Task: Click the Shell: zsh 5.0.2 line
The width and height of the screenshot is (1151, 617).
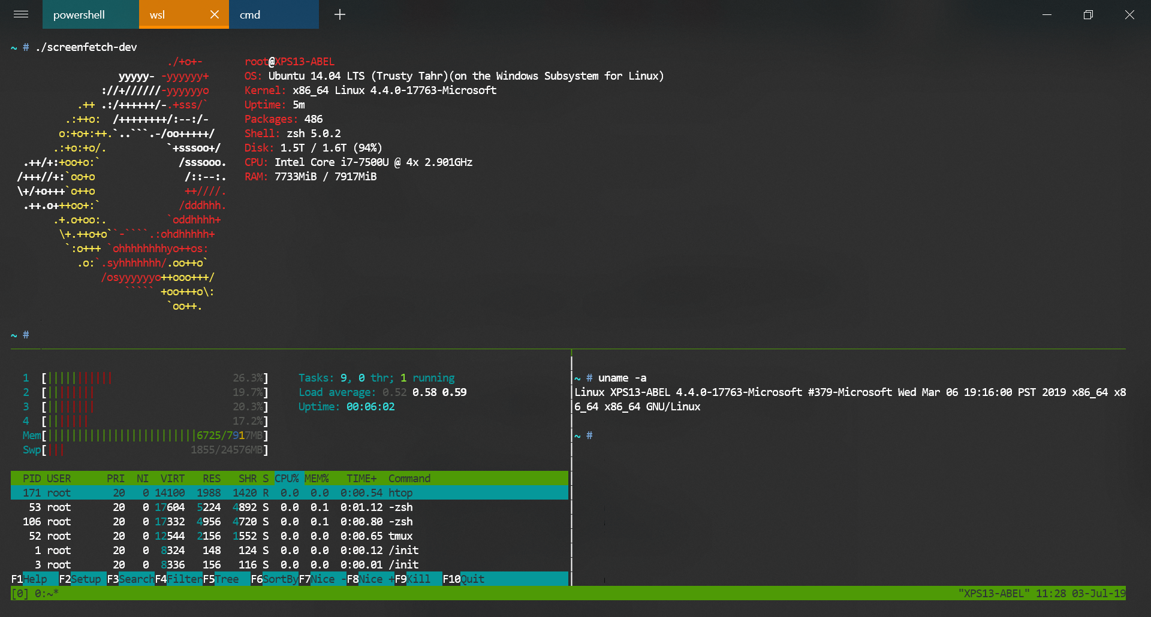Action: (x=293, y=134)
